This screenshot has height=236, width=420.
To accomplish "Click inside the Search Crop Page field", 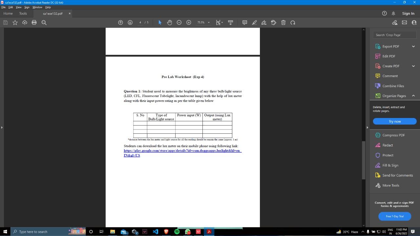I will pos(394,35).
